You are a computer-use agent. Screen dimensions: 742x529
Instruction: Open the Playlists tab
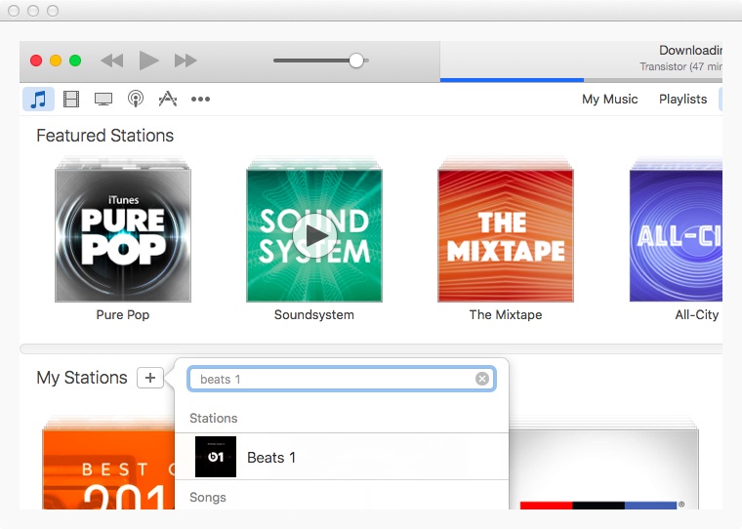tap(682, 99)
